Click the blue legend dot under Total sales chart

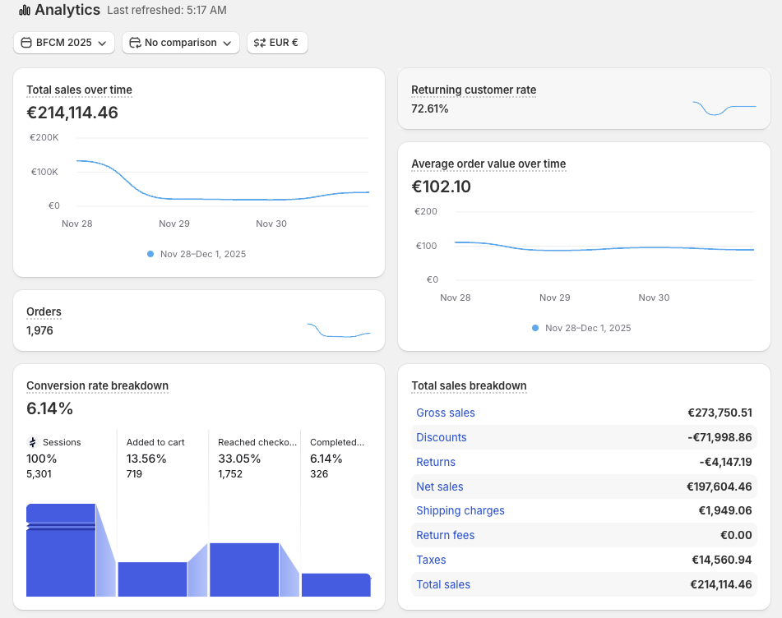150,254
